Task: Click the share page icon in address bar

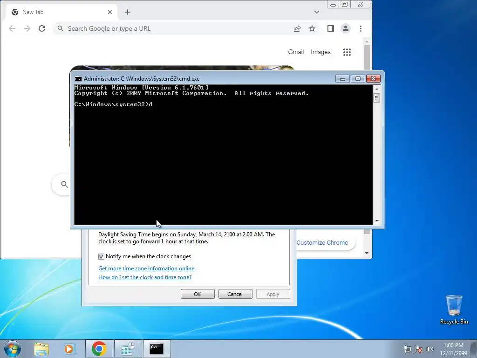Action: pyautogui.click(x=297, y=28)
